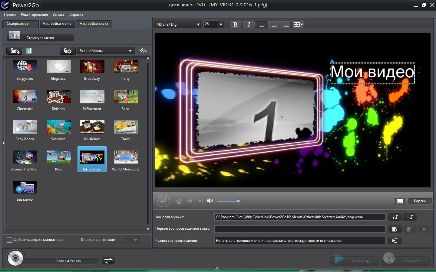The height and width of the screenshot is (272, 436).
Task: Click the Структура меню button
Action: [x=40, y=37]
